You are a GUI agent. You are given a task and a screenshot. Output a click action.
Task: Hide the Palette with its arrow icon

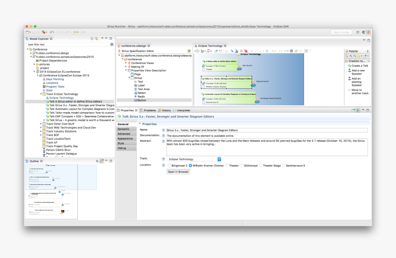[x=368, y=51]
